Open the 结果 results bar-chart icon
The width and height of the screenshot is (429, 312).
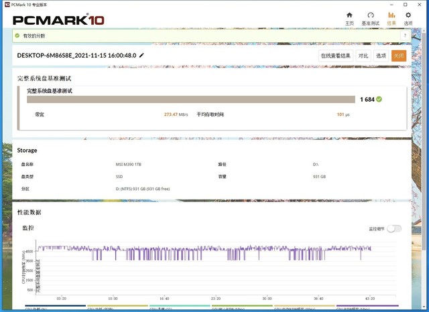pos(391,15)
